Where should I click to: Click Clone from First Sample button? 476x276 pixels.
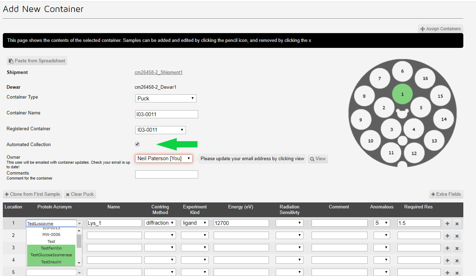(32, 194)
